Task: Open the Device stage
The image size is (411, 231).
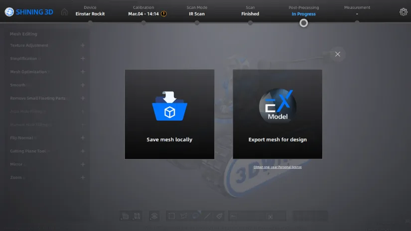Action: point(90,11)
